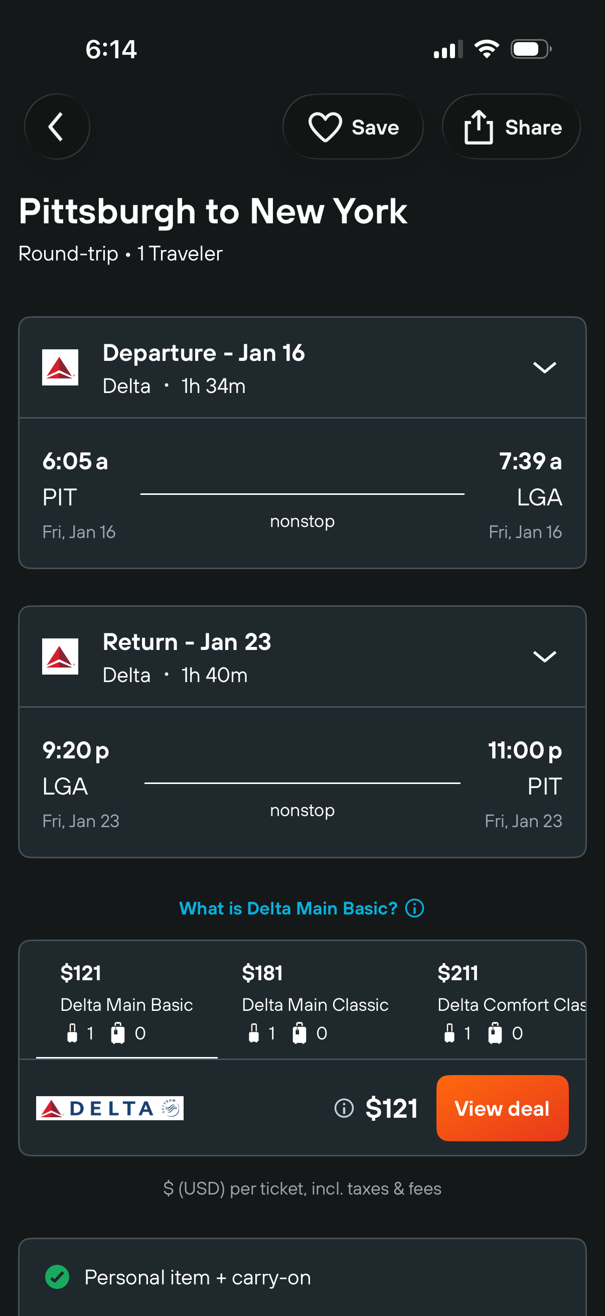Tap the 6:05a PIT to LGA flight segment
This screenshot has height=1316, width=605.
pos(302,493)
